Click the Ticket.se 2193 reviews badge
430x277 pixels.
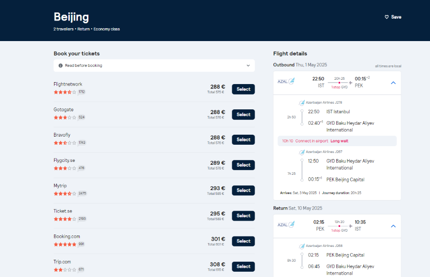pos(82,219)
